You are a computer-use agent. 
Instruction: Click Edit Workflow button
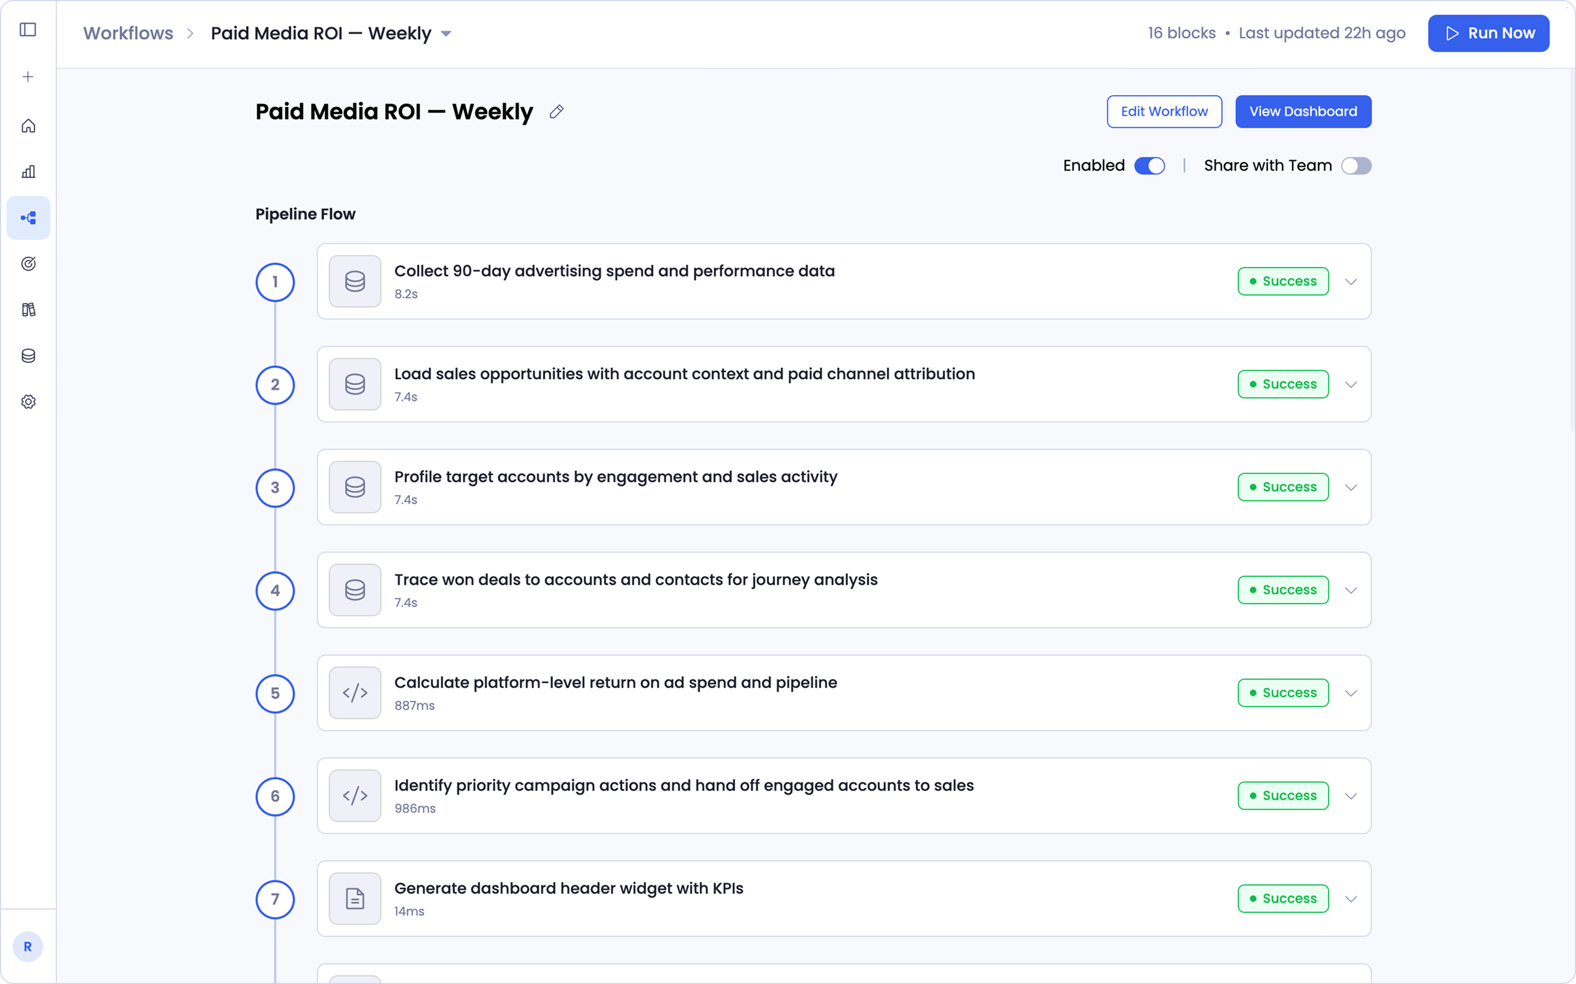coord(1164,111)
